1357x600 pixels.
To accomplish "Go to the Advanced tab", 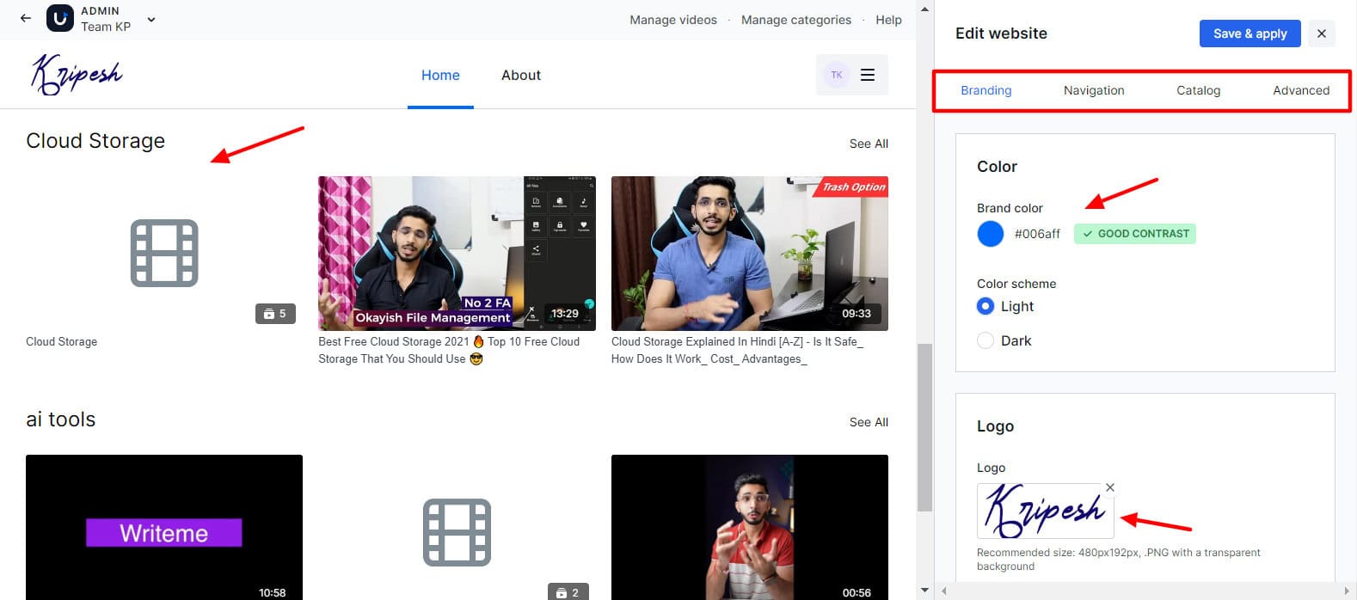I will (1300, 90).
